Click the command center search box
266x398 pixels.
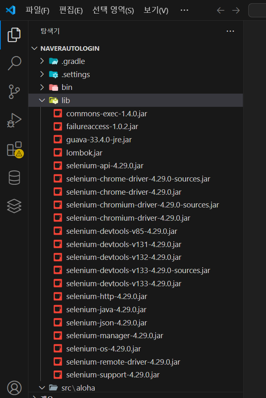(257, 10)
